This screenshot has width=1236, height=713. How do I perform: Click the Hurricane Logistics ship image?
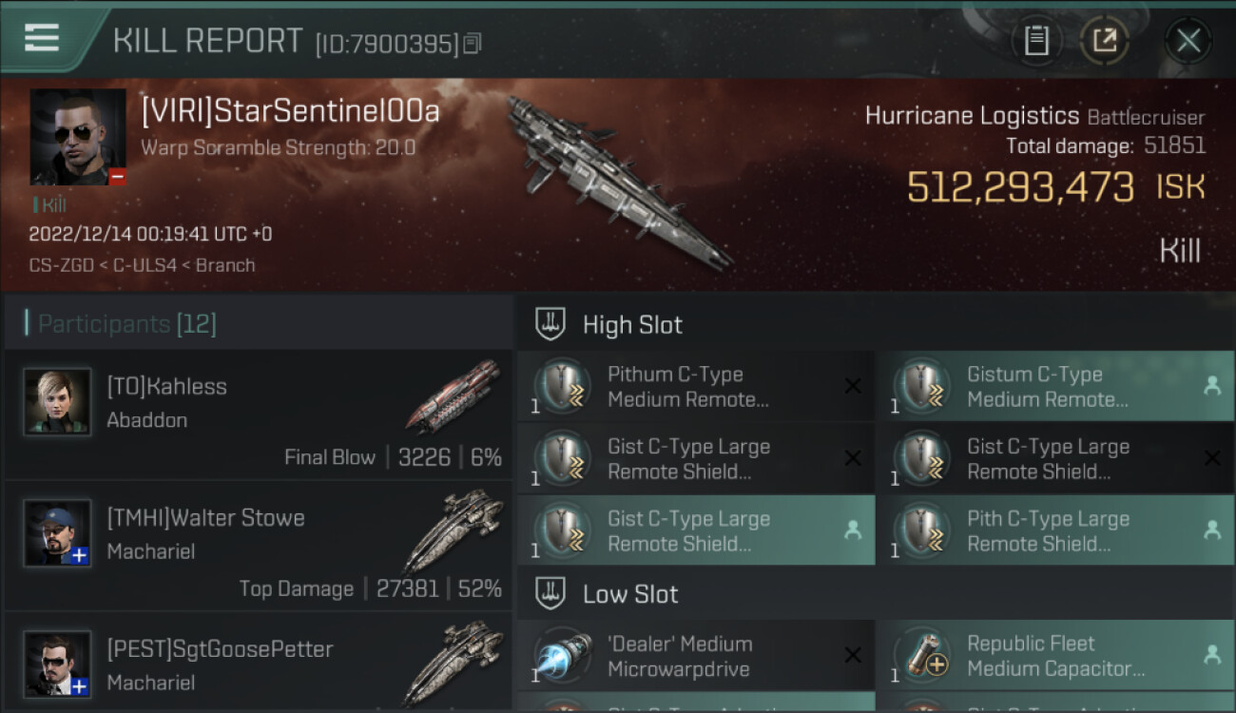[618, 181]
